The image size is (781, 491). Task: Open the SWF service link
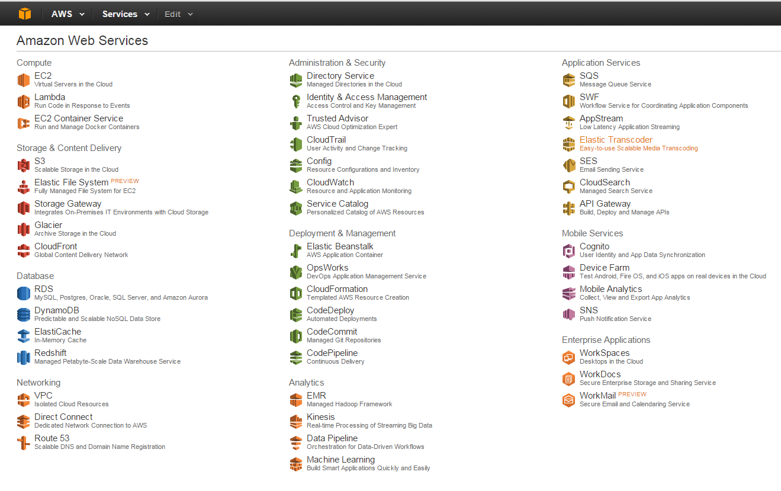pos(589,97)
